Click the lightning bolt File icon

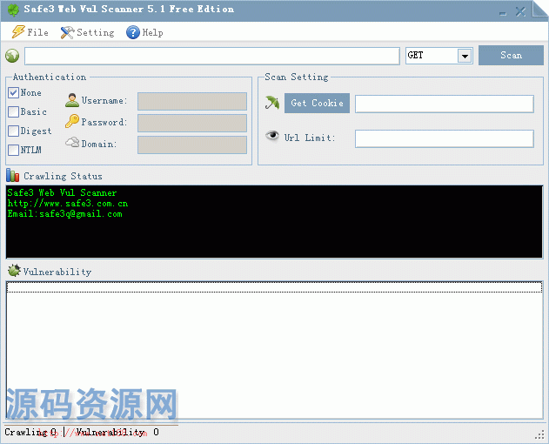tap(18, 32)
